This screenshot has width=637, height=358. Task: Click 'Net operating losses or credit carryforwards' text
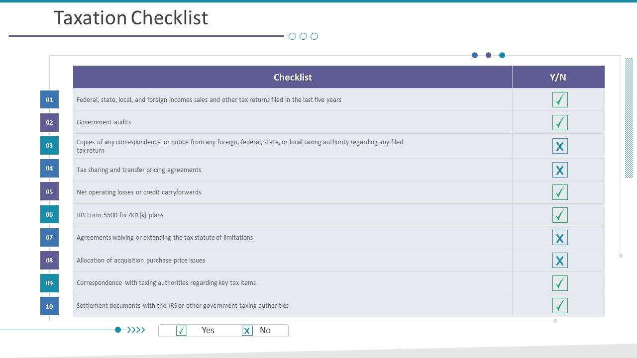tap(139, 192)
